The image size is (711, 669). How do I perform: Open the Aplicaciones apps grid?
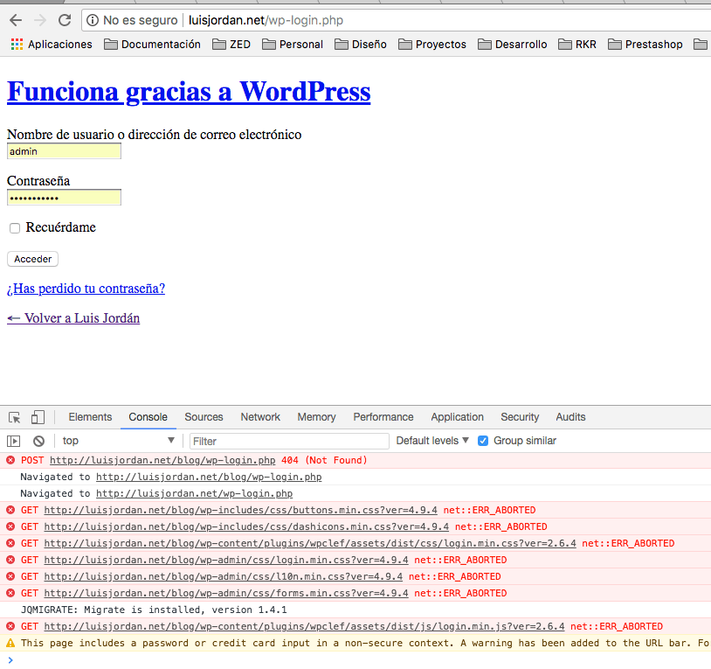coord(52,44)
